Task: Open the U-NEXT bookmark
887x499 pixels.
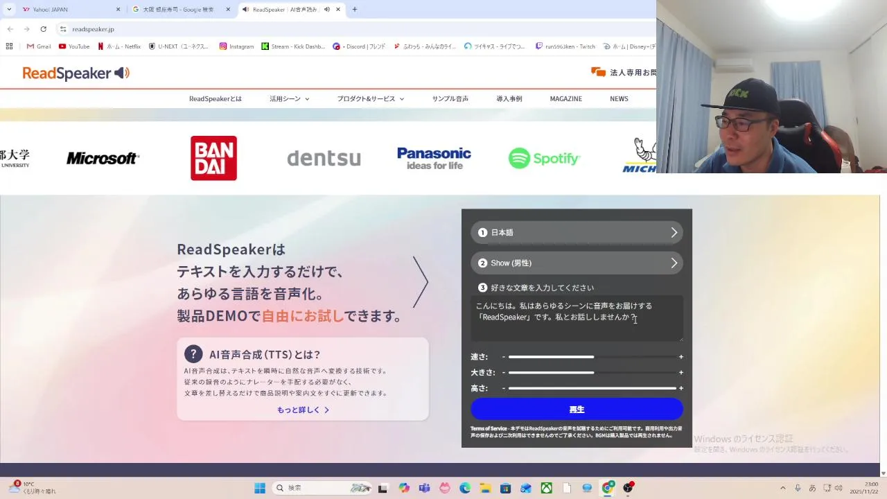Action: pos(179,46)
